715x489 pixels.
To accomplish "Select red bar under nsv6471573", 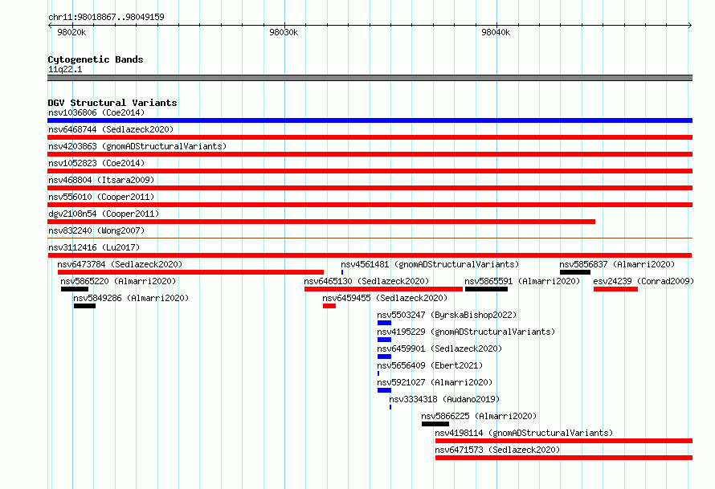I will [564, 458].
